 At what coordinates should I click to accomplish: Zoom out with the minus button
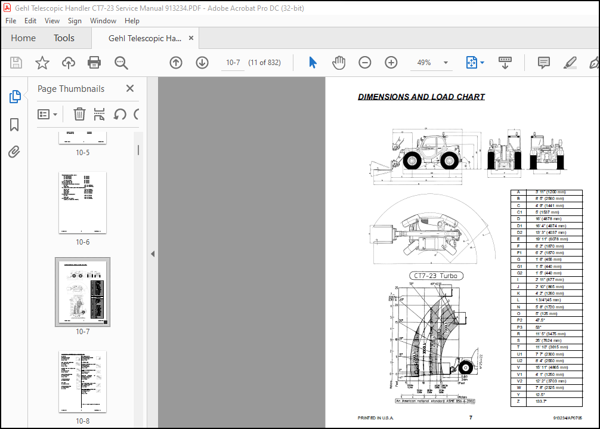point(364,63)
